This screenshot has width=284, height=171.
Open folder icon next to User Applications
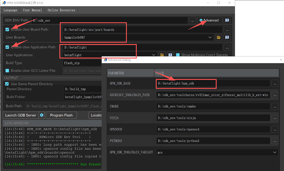(162, 55)
